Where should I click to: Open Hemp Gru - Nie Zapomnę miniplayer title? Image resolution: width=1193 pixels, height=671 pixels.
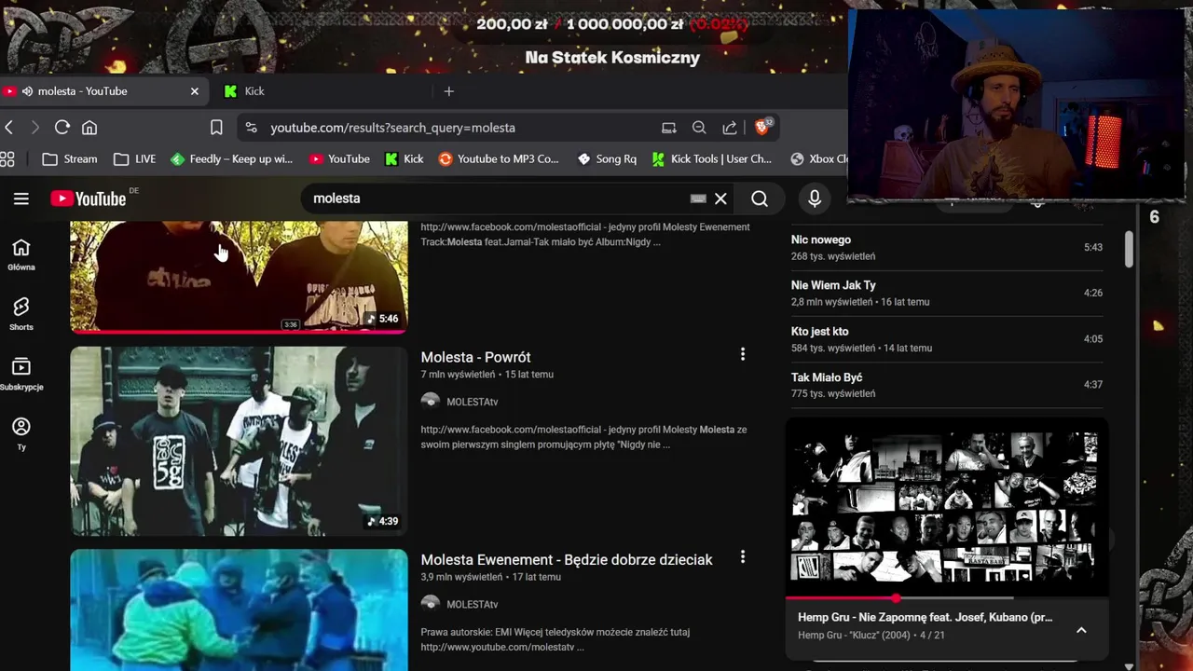coord(926,617)
